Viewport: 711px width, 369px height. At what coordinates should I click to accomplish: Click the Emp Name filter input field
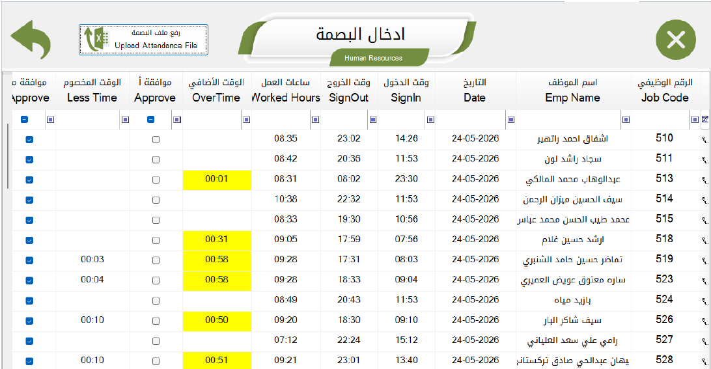click(568, 120)
